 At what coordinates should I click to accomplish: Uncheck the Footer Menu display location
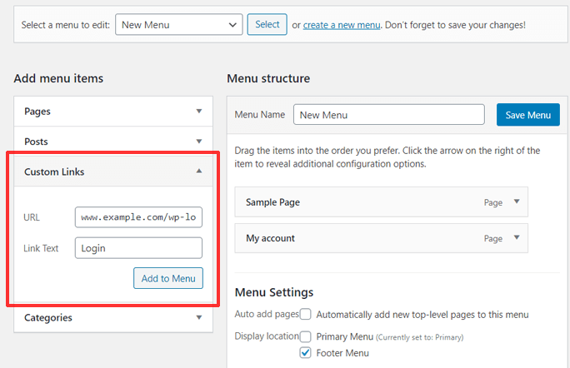click(x=305, y=353)
